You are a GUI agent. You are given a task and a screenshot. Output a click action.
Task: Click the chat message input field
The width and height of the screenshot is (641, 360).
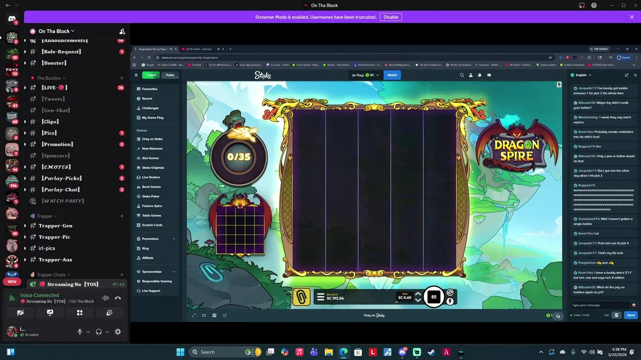(600, 305)
